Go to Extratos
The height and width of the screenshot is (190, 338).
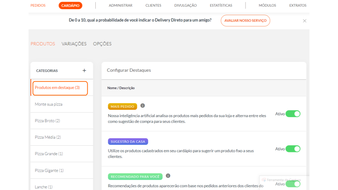point(298,5)
